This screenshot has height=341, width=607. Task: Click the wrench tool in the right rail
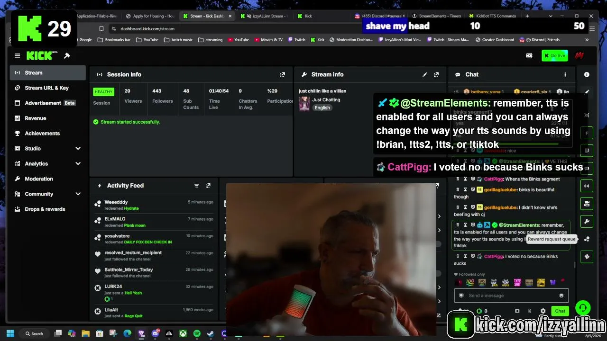[x=587, y=221]
